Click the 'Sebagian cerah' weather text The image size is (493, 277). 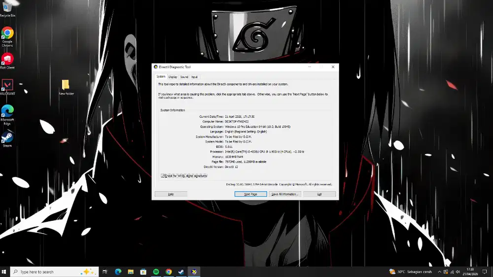420,272
